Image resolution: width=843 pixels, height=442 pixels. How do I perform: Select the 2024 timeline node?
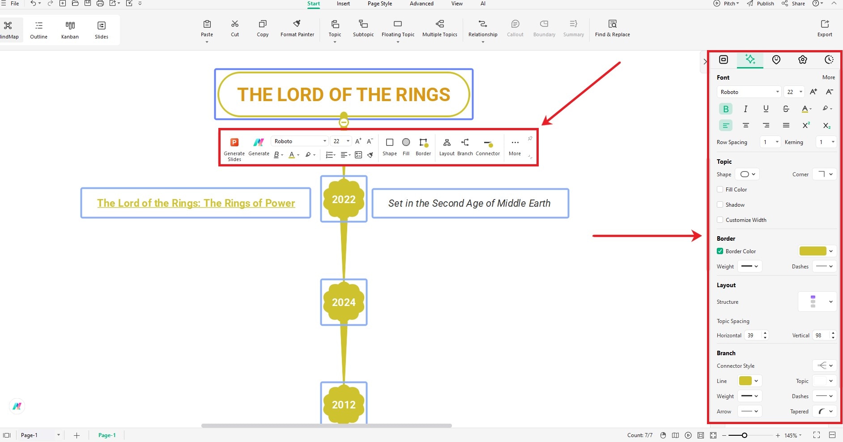(344, 302)
